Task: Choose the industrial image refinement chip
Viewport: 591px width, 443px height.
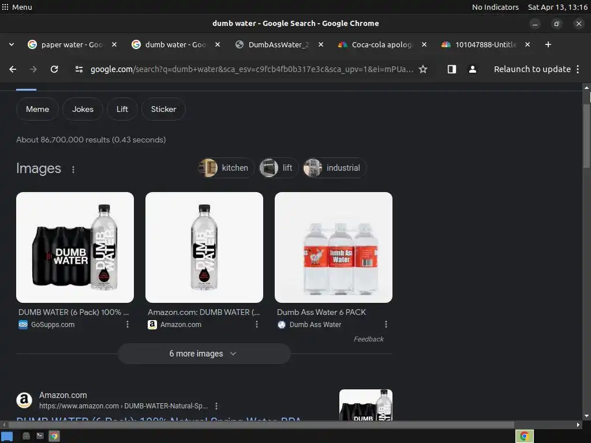Action: coord(335,168)
